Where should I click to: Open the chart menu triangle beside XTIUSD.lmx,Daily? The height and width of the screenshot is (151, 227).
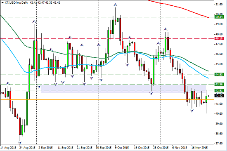2,2
